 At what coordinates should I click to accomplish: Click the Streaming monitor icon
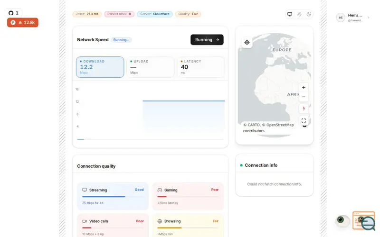[x=85, y=190]
